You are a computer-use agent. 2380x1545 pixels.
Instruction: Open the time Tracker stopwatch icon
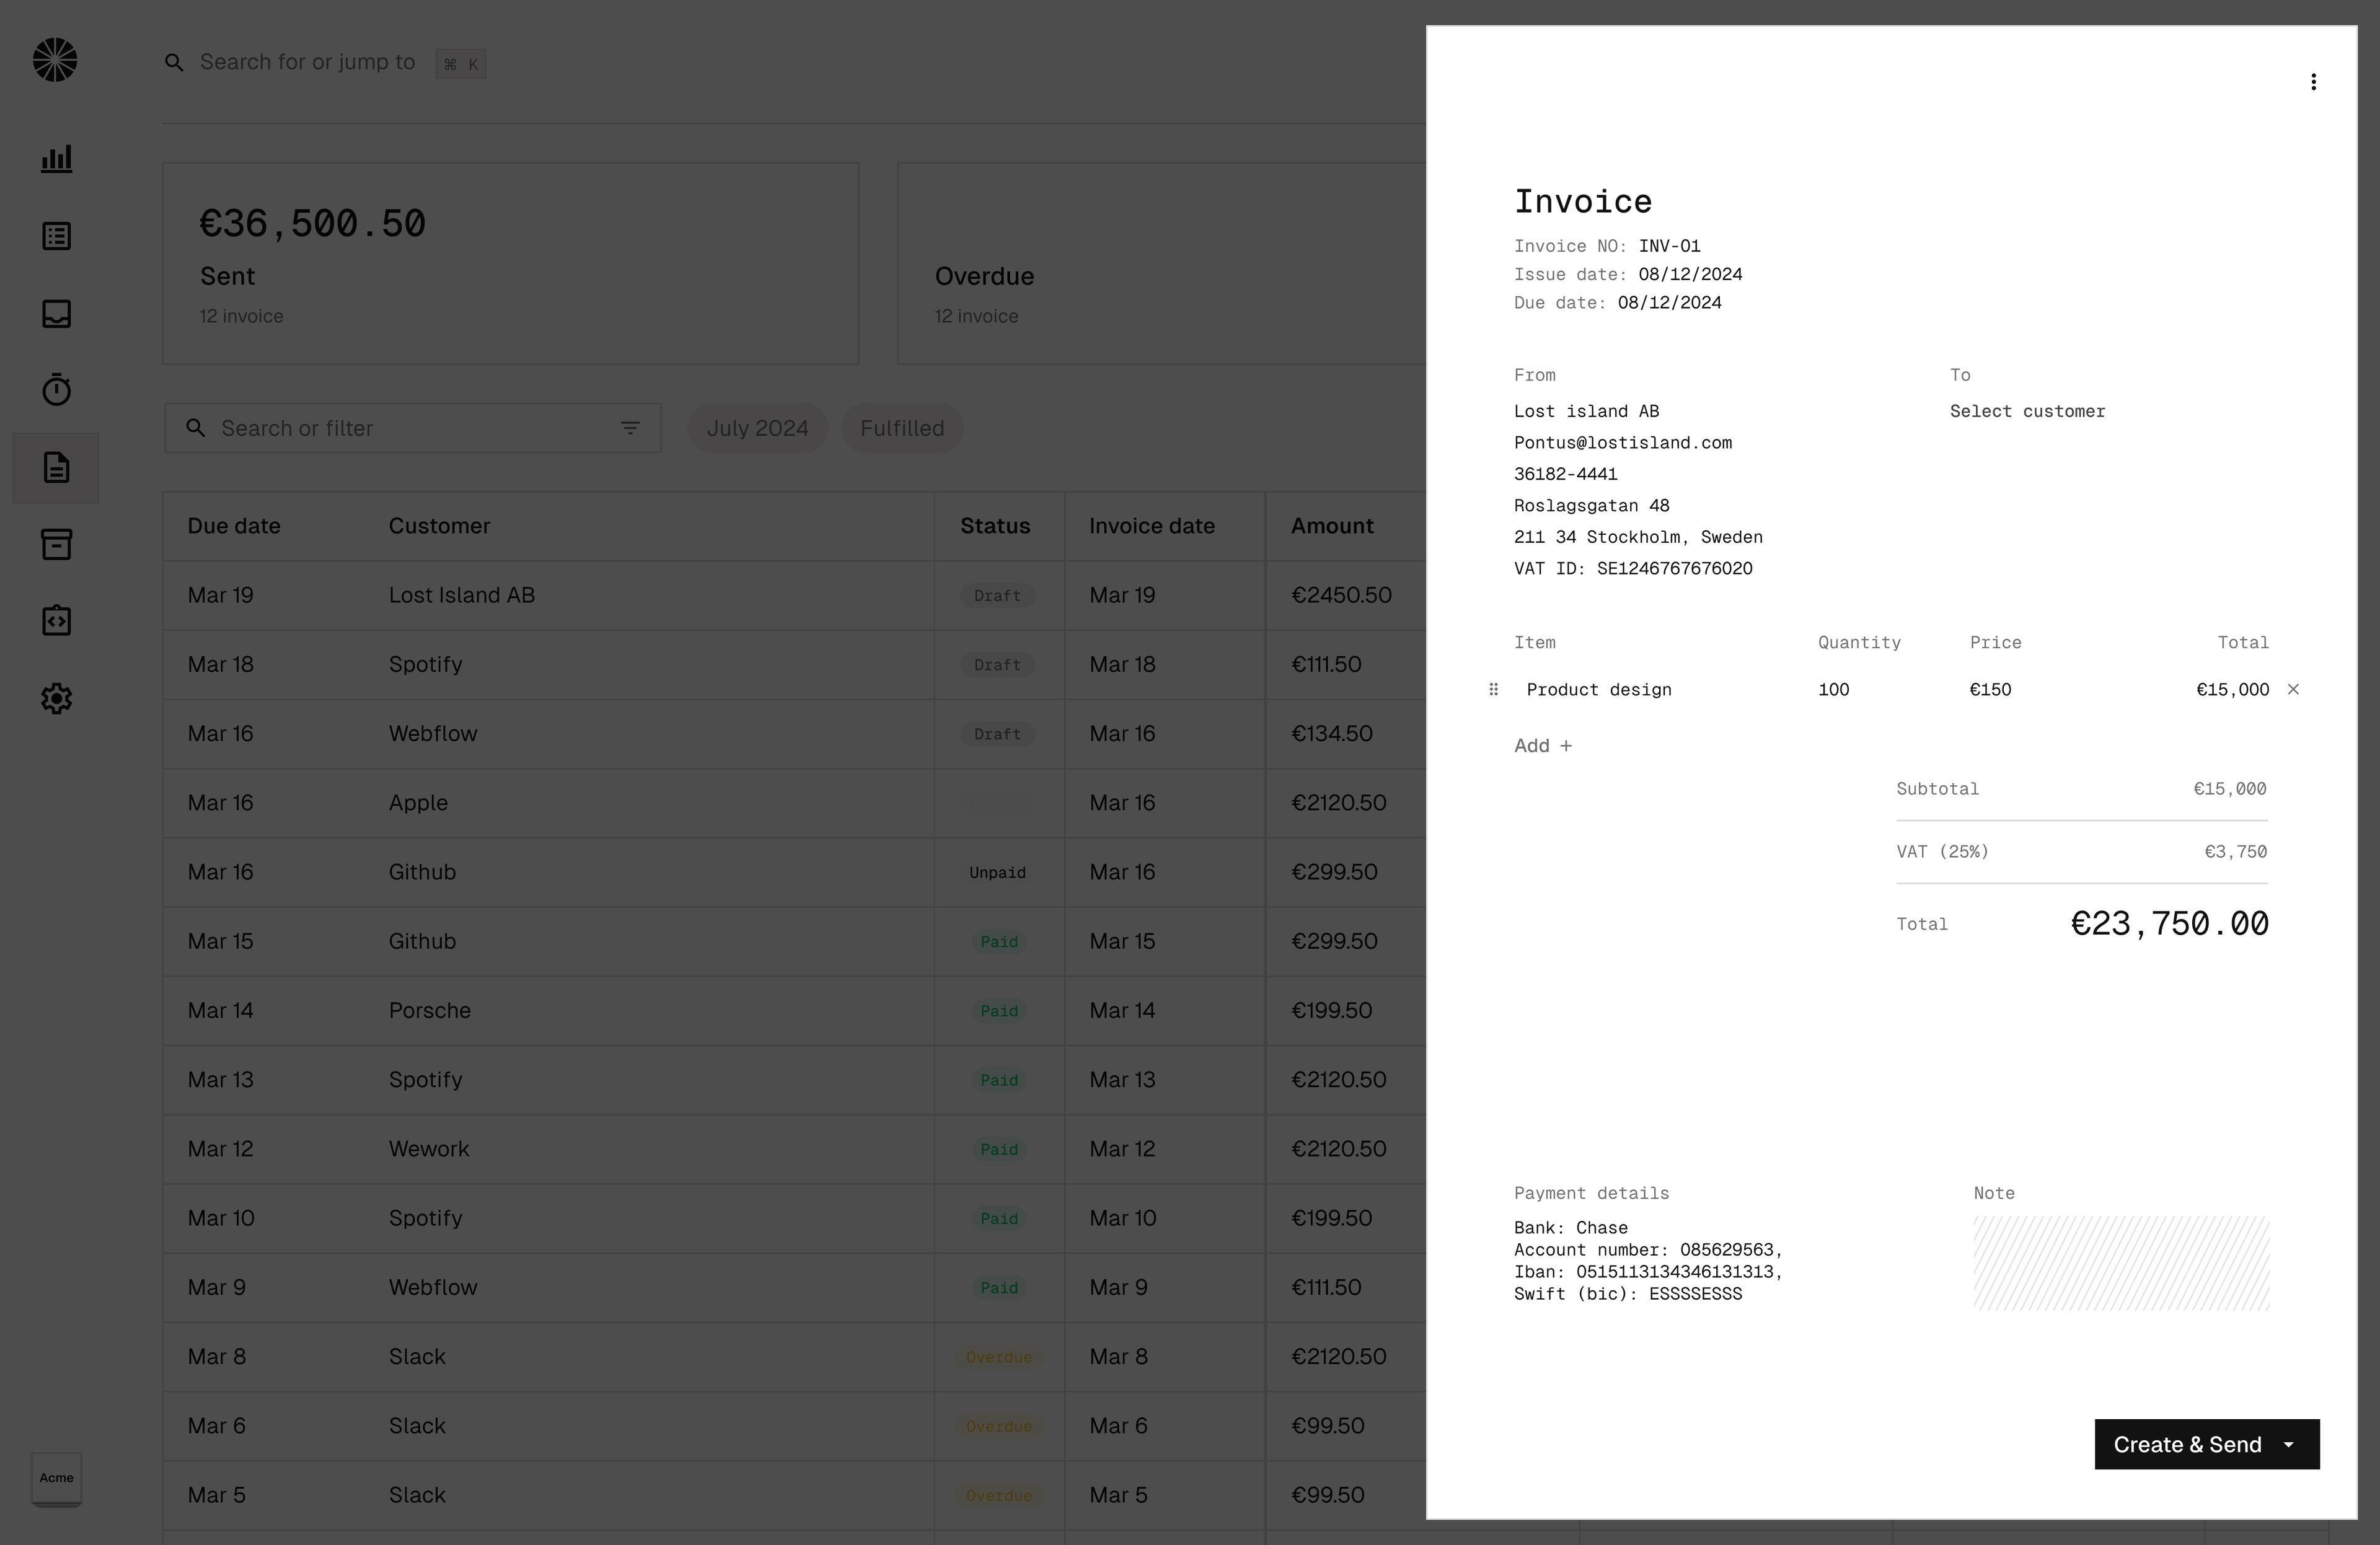pyautogui.click(x=56, y=390)
